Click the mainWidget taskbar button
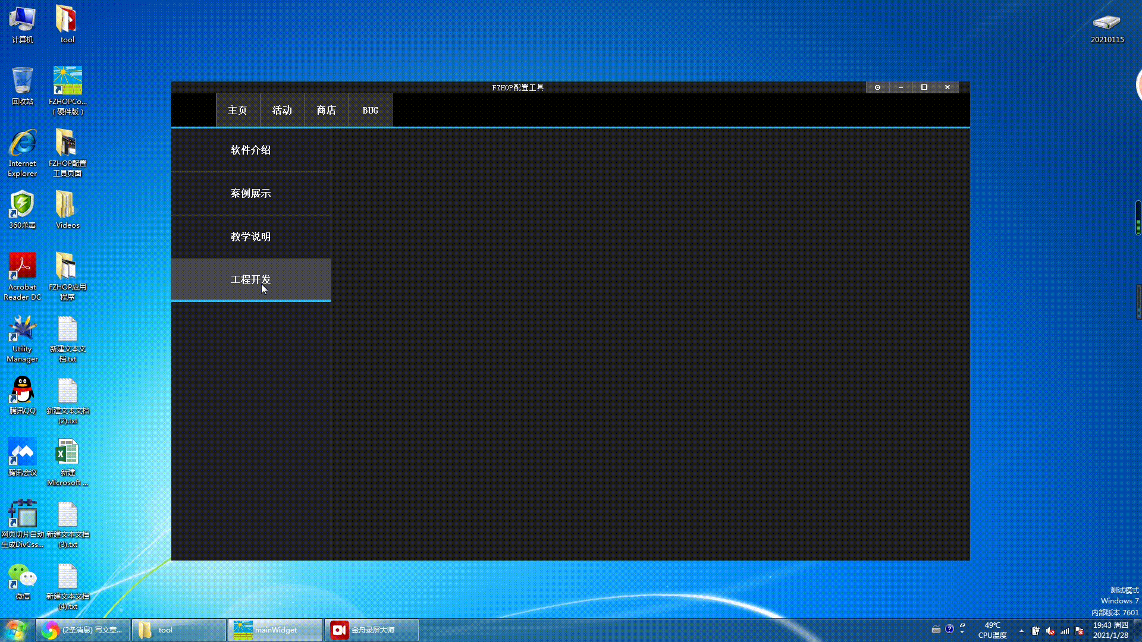1142x642 pixels. point(275,630)
